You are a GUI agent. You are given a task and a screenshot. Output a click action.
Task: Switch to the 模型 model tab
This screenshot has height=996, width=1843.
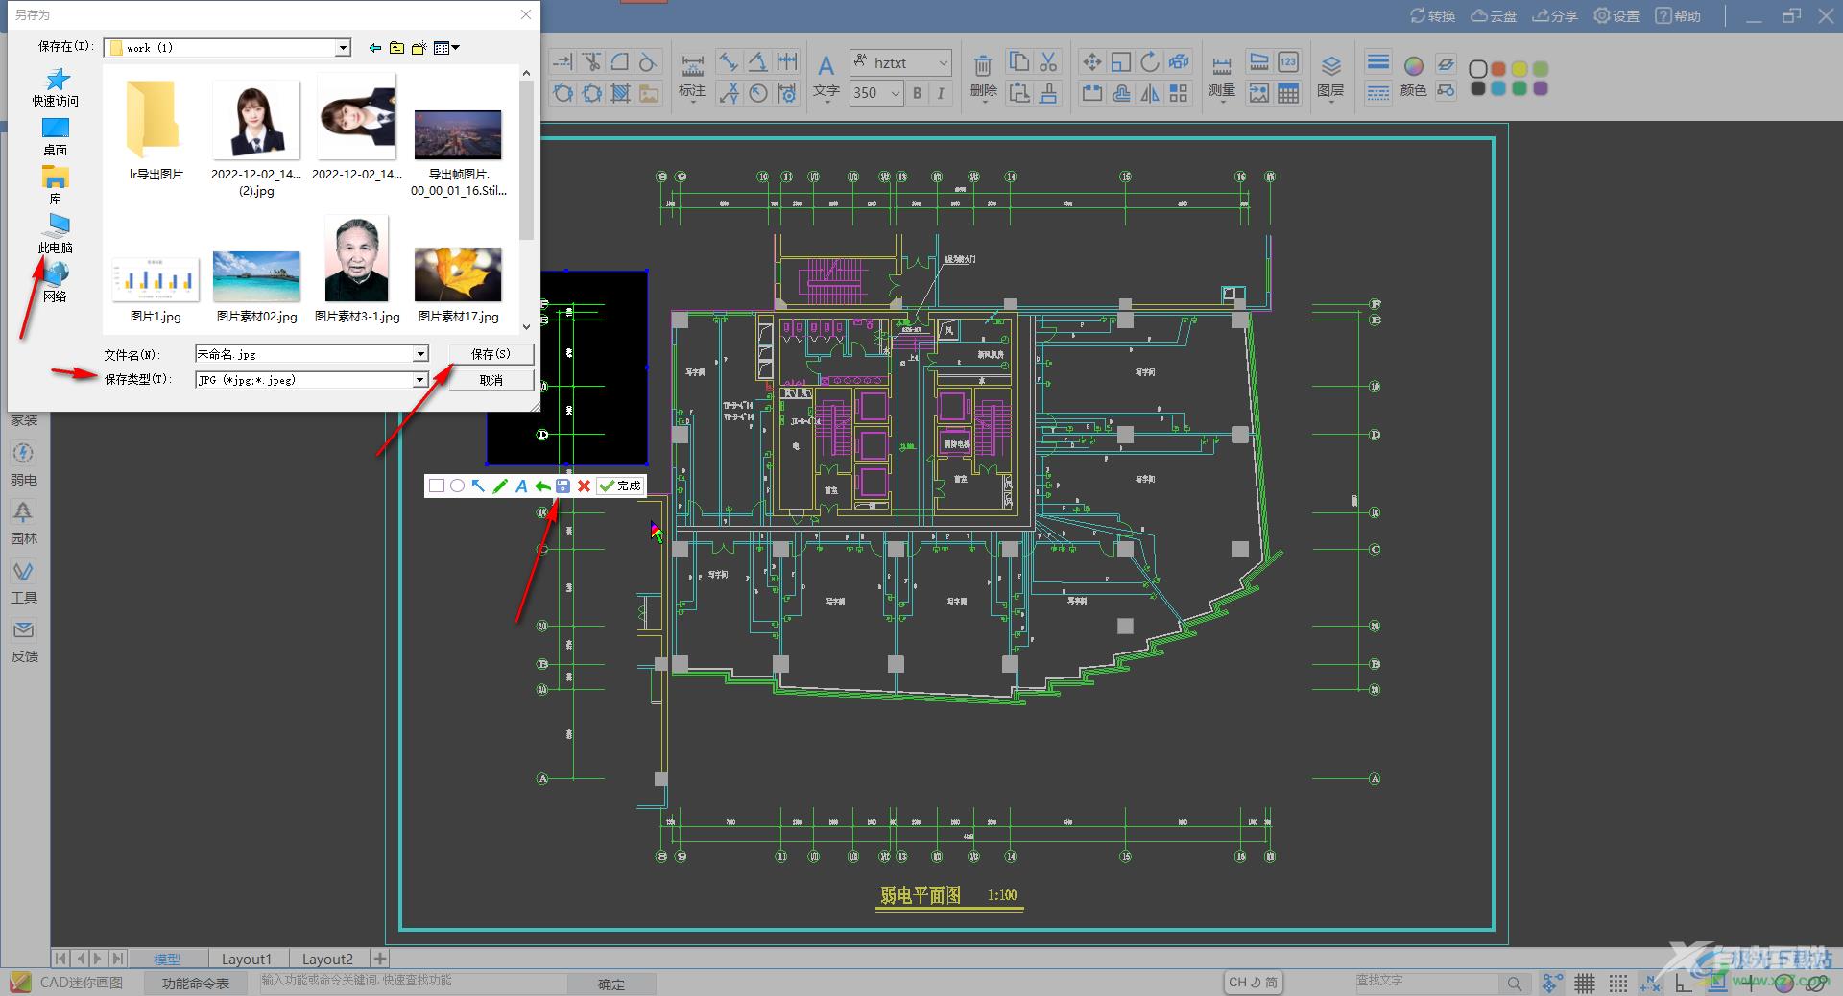(x=168, y=959)
